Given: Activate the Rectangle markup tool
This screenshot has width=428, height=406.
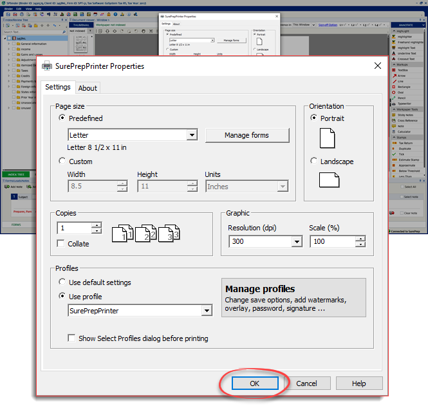Looking at the screenshot, I should tap(404, 87).
